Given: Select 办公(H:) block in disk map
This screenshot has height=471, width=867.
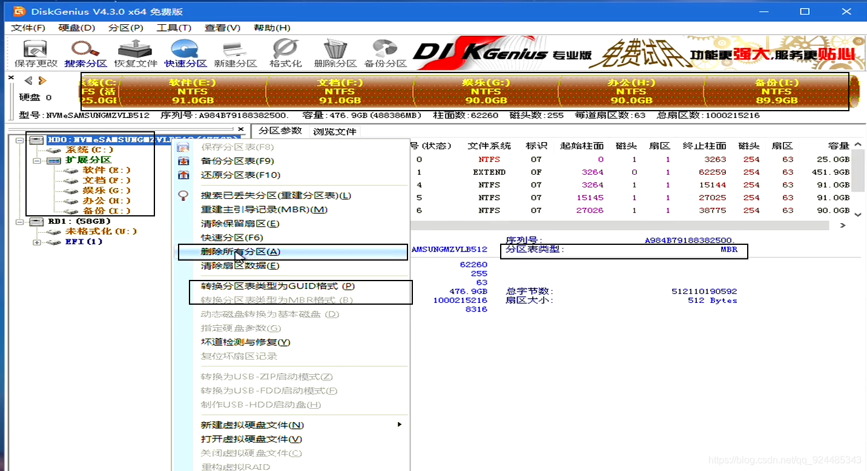Looking at the screenshot, I should click(x=631, y=91).
